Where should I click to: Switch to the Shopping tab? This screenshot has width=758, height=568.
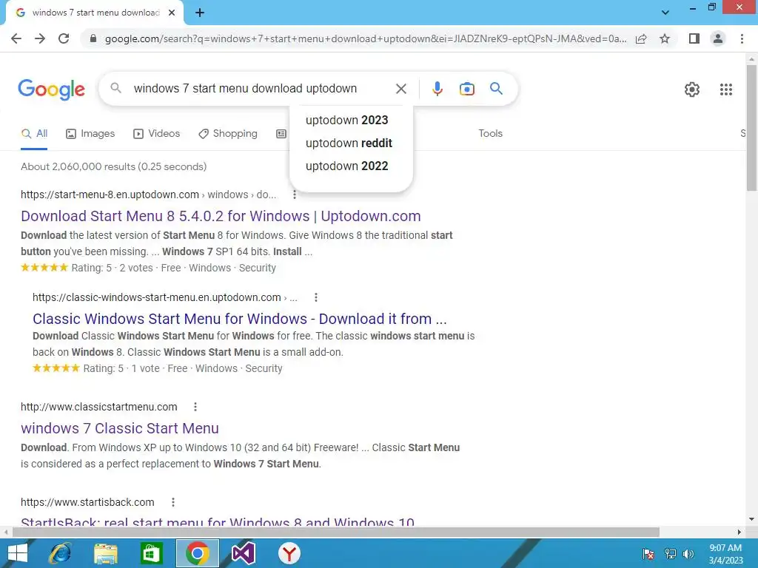(x=228, y=133)
